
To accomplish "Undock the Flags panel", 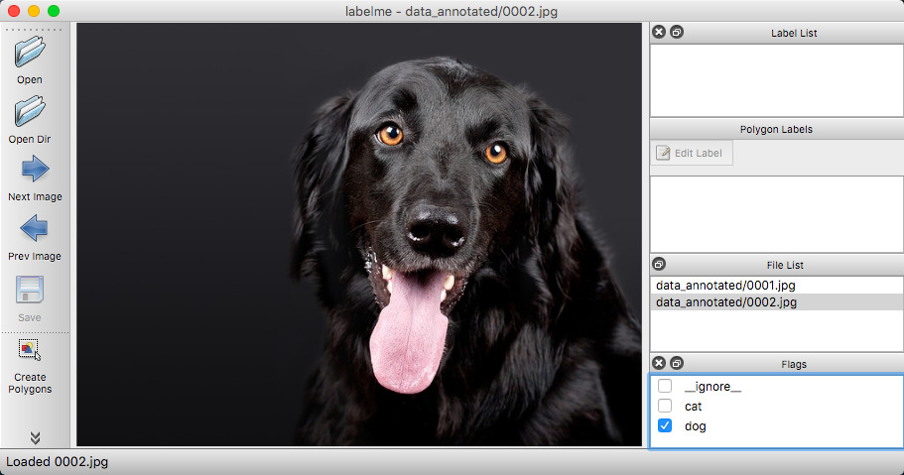I will 676,364.
